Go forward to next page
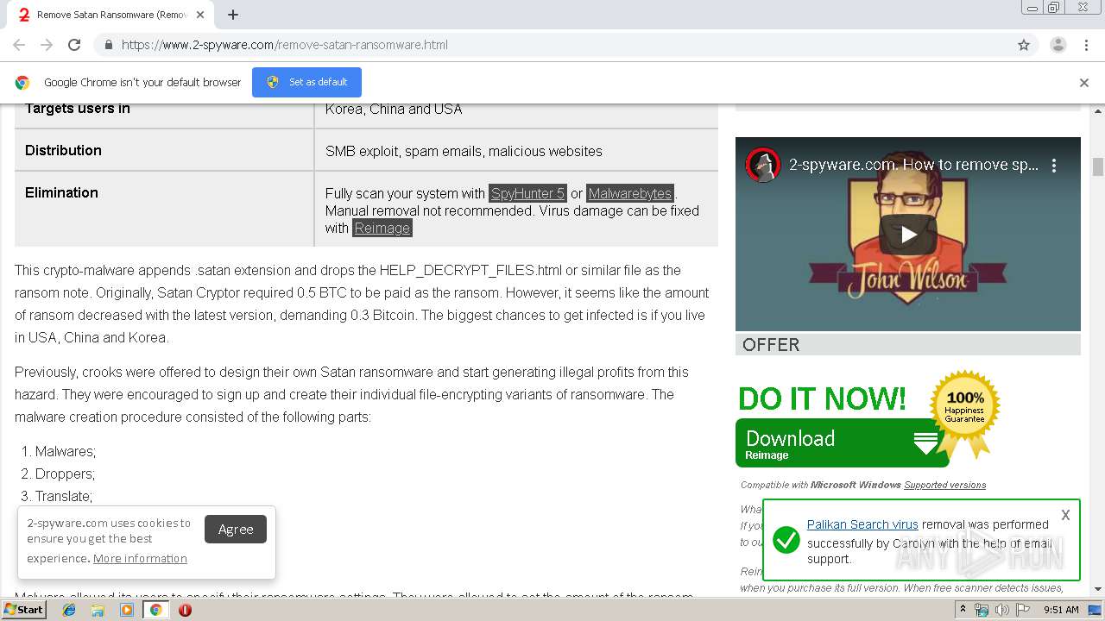Image resolution: width=1105 pixels, height=621 pixels. tap(47, 45)
